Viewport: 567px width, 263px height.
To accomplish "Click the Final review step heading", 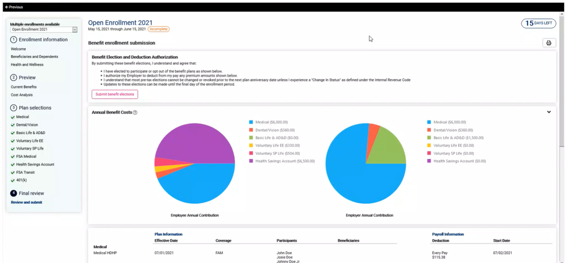I will (x=31, y=193).
